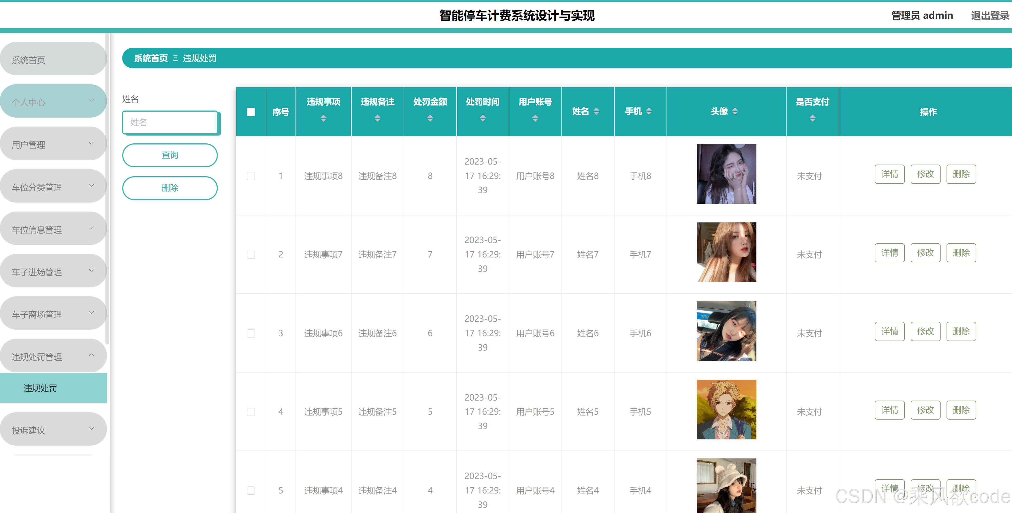
Task: Expand the 用户管理 sidebar menu
Action: pyautogui.click(x=53, y=144)
